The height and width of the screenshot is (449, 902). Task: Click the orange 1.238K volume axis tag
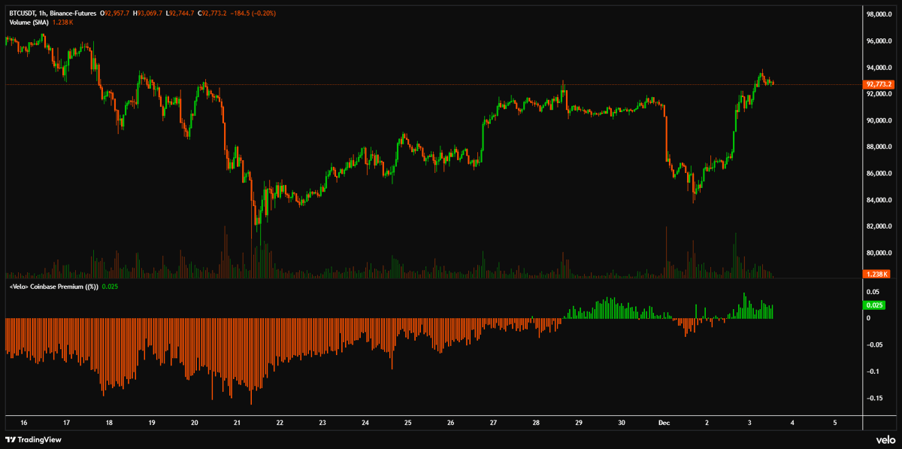pos(878,275)
